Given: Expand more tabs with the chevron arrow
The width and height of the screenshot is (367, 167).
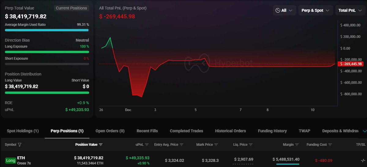Looking at the screenshot, I should click(364, 131).
